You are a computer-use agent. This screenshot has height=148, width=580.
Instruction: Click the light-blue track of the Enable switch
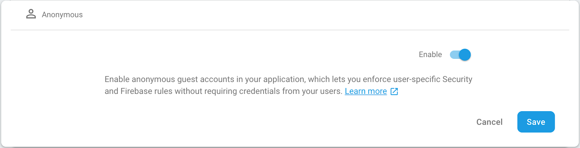pyautogui.click(x=453, y=55)
